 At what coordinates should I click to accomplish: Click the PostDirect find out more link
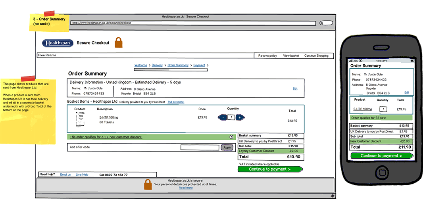click(x=176, y=102)
